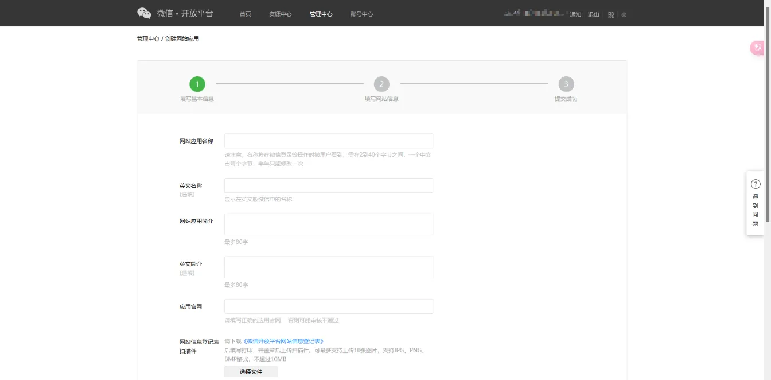Click the 应用官网 input field
The height and width of the screenshot is (380, 771).
[x=328, y=306]
